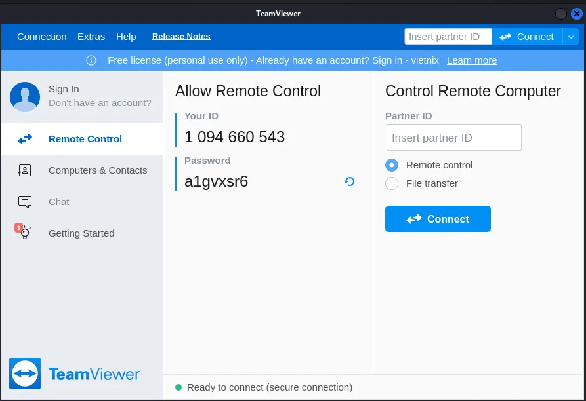
Task: Select the Remote control option
Action: coord(392,165)
